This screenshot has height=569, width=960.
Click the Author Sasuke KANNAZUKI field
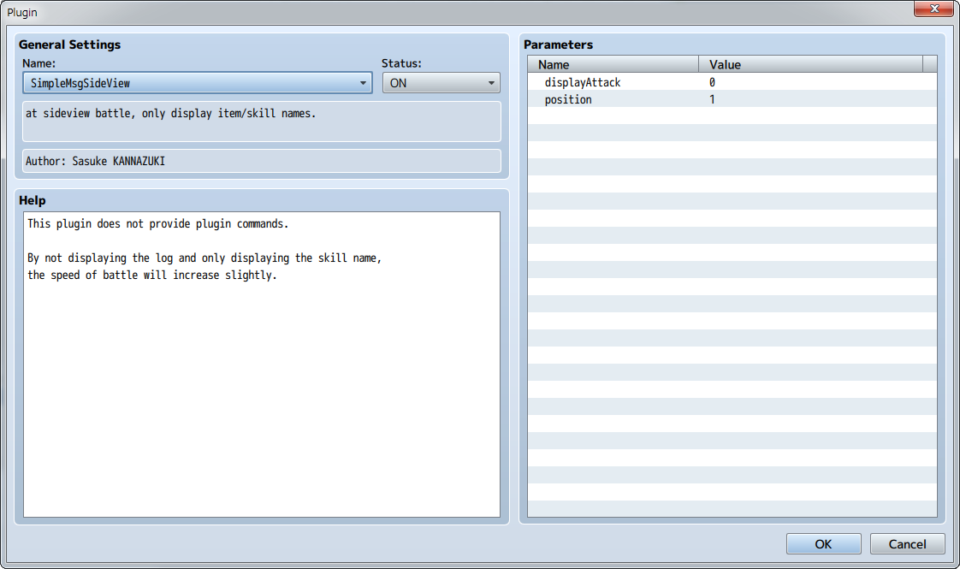click(262, 161)
